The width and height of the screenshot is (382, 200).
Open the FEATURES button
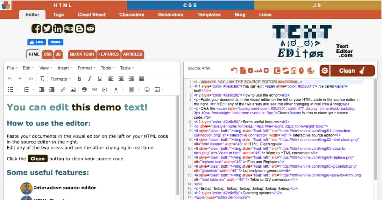[x=109, y=54]
